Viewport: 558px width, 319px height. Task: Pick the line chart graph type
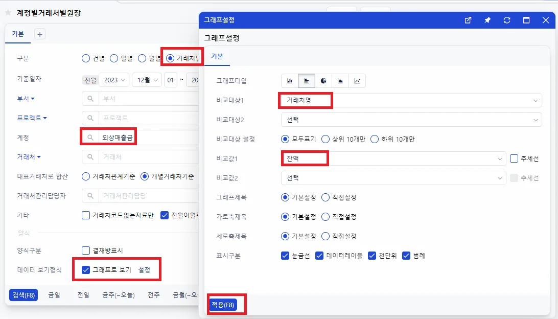pyautogui.click(x=357, y=81)
